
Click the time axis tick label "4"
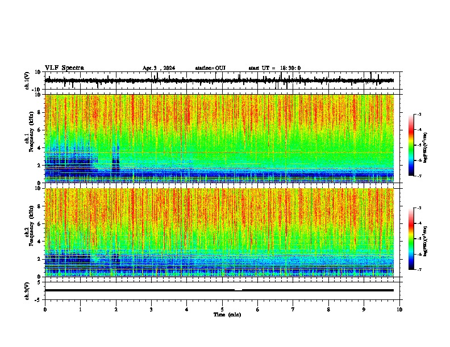[x=187, y=310]
